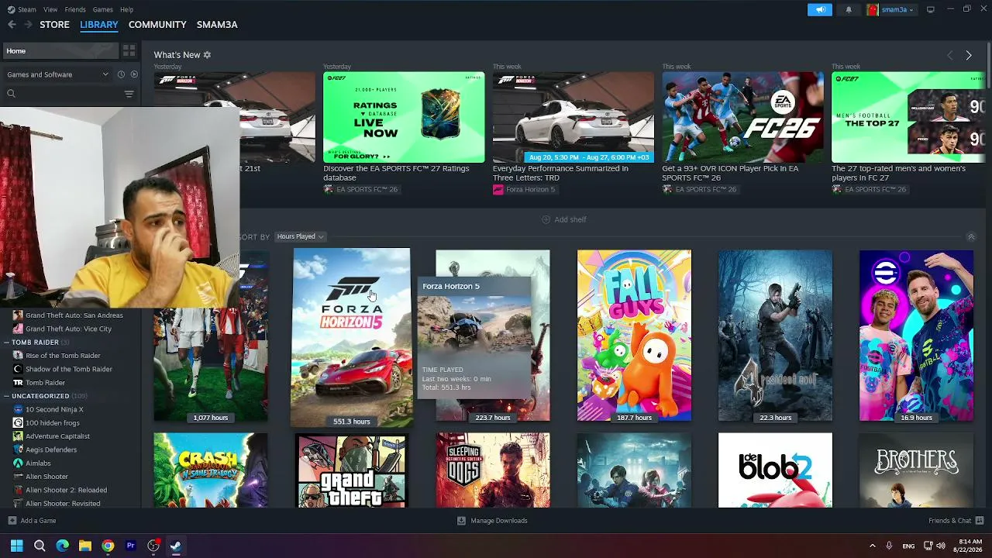This screenshot has width=992, height=558.
Task: Open Friends & Chat
Action: pos(956,521)
